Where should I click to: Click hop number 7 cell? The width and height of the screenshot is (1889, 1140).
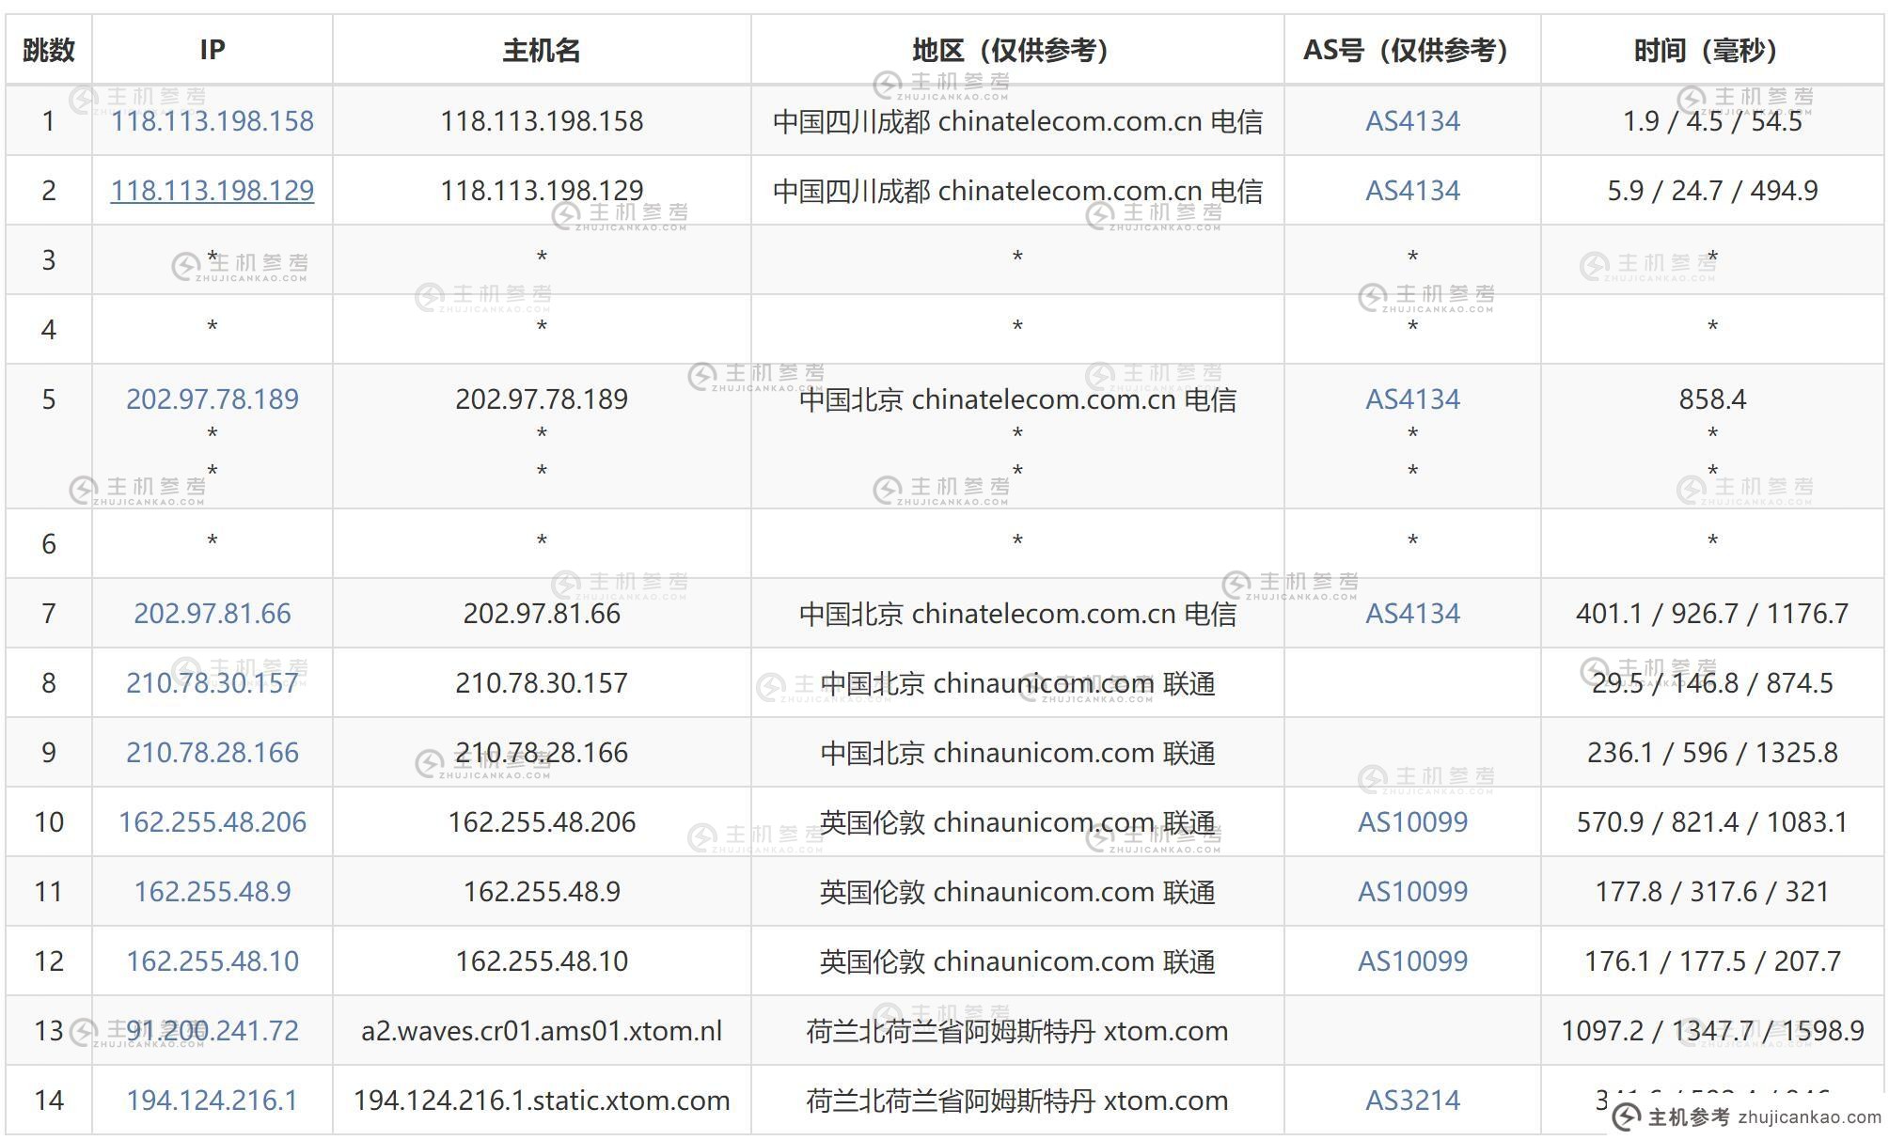(x=49, y=614)
